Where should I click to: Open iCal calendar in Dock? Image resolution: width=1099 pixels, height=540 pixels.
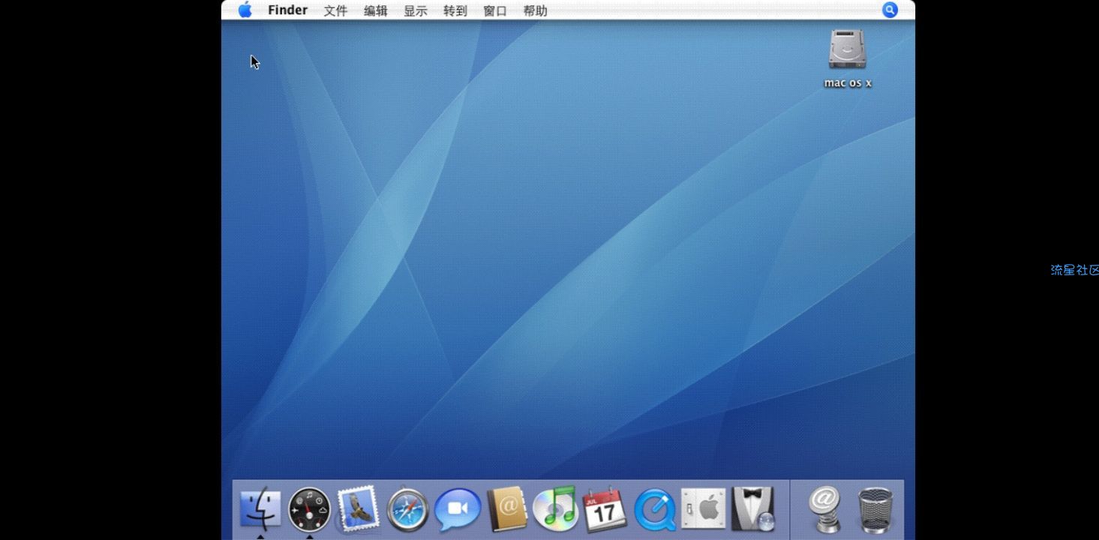(x=605, y=510)
